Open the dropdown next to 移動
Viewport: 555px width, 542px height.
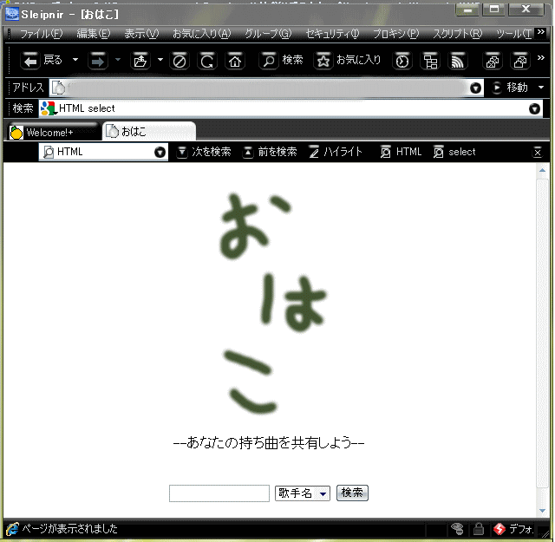(541, 88)
